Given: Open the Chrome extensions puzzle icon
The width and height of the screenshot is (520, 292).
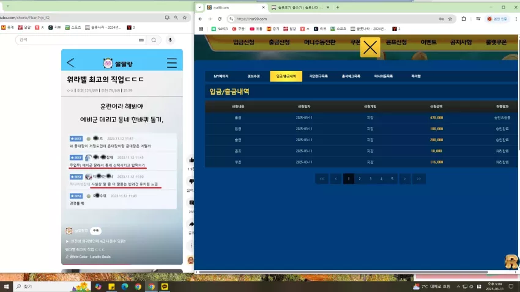Looking at the screenshot, I should [464, 19].
